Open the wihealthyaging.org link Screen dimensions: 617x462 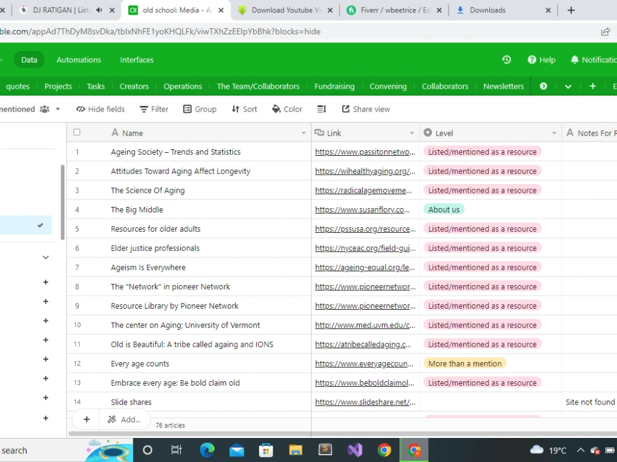point(365,171)
